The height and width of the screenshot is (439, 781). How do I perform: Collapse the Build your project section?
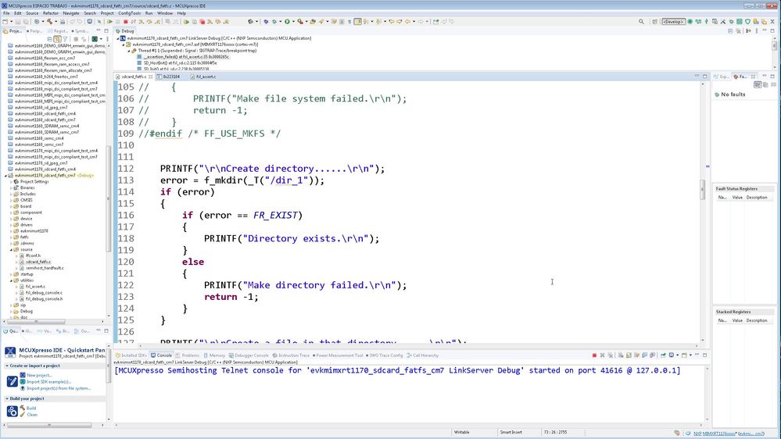tap(7, 398)
